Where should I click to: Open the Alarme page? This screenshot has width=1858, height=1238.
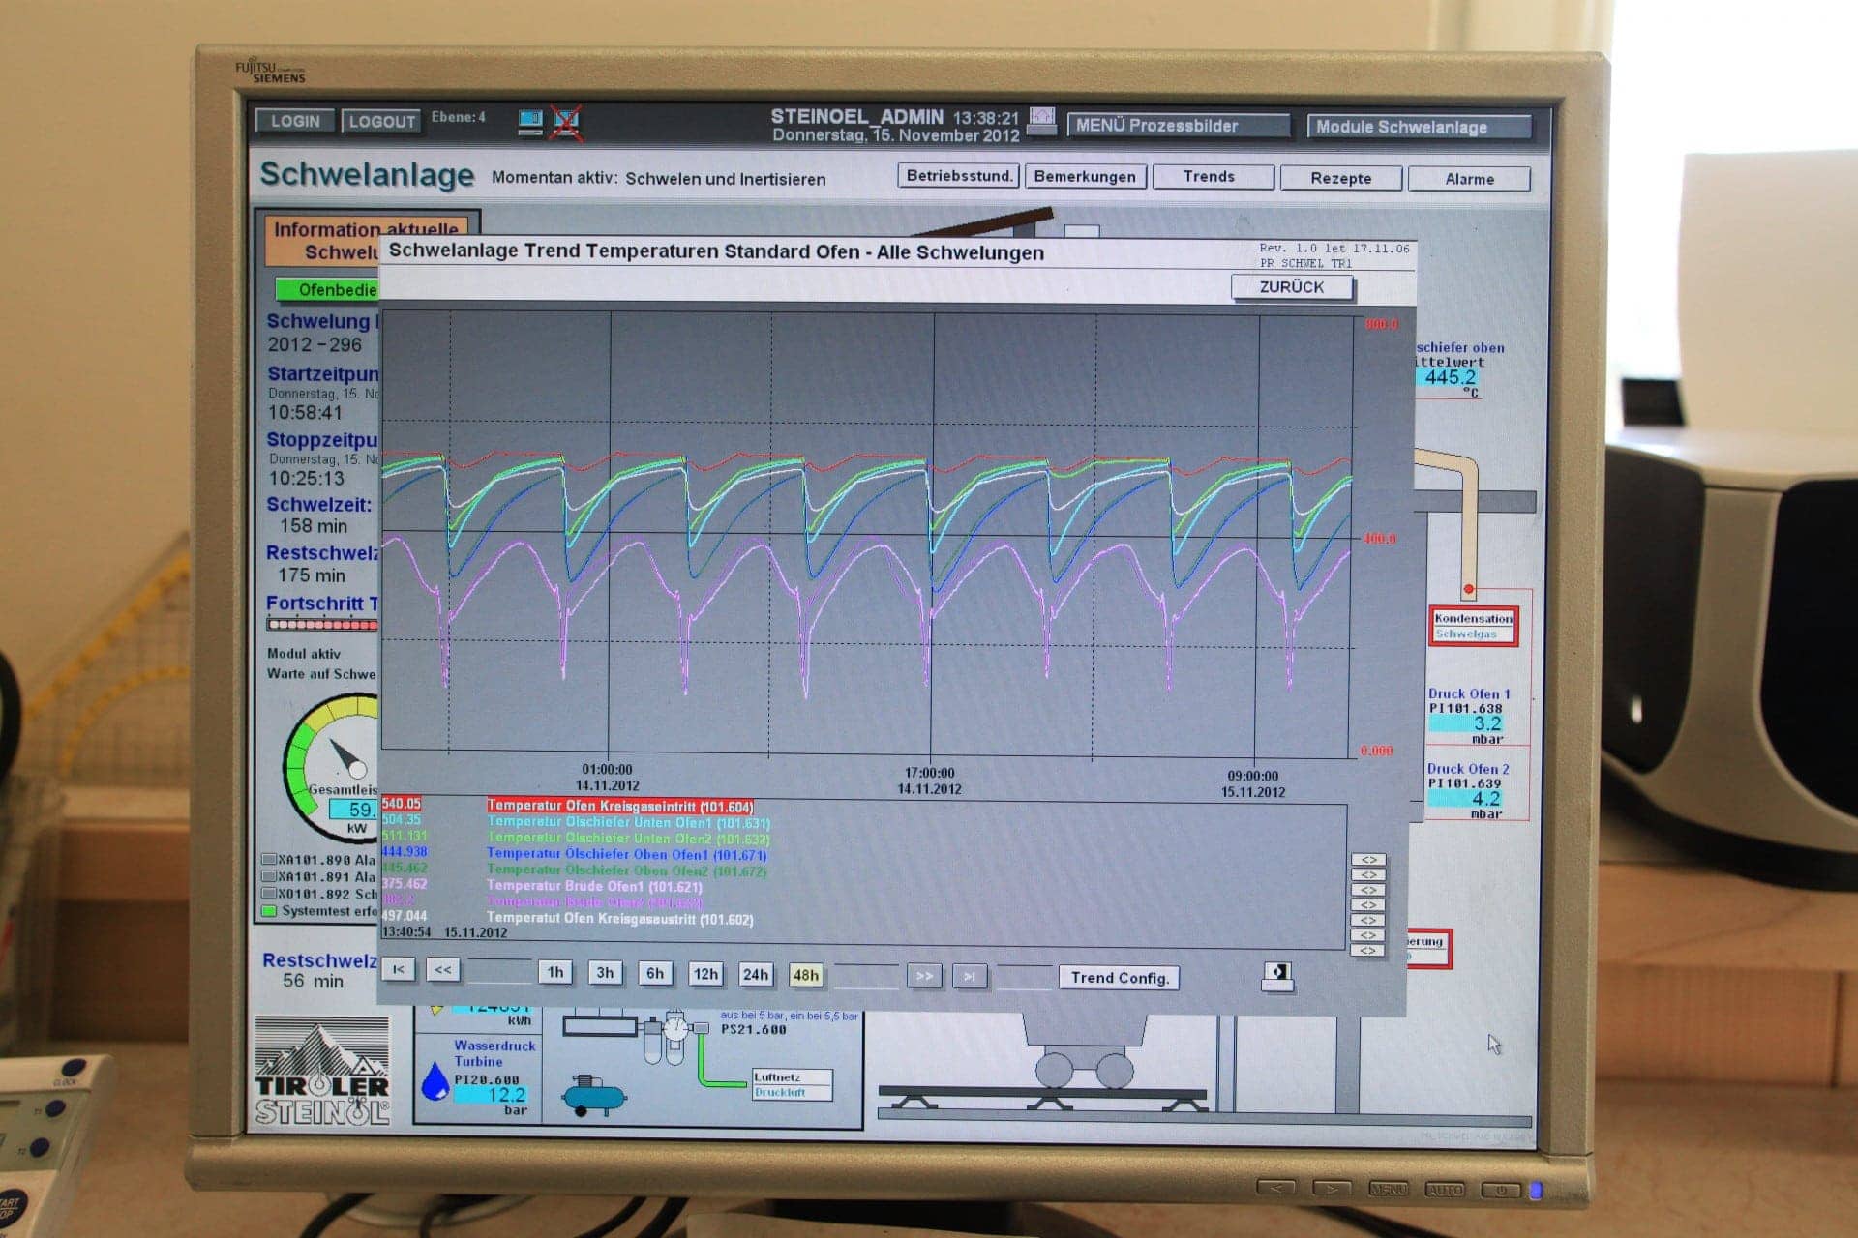pyautogui.click(x=1468, y=179)
